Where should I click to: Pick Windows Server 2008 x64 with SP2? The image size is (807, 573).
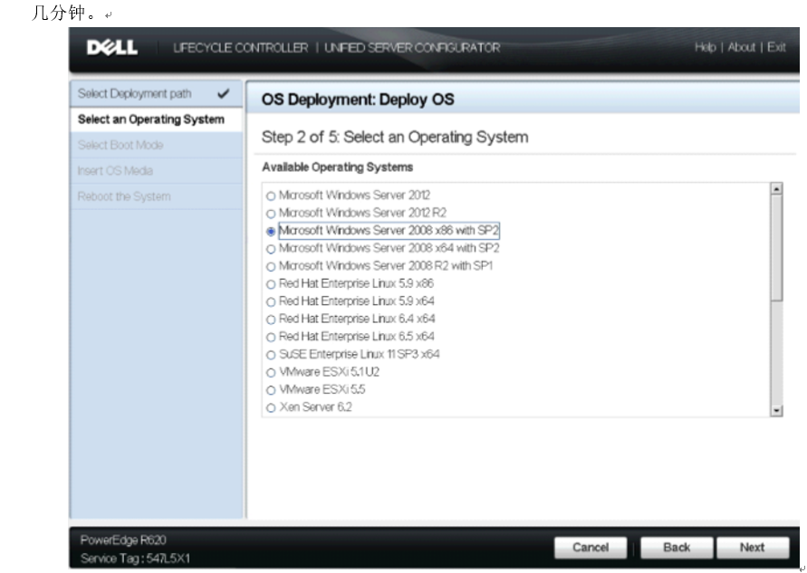pos(271,250)
